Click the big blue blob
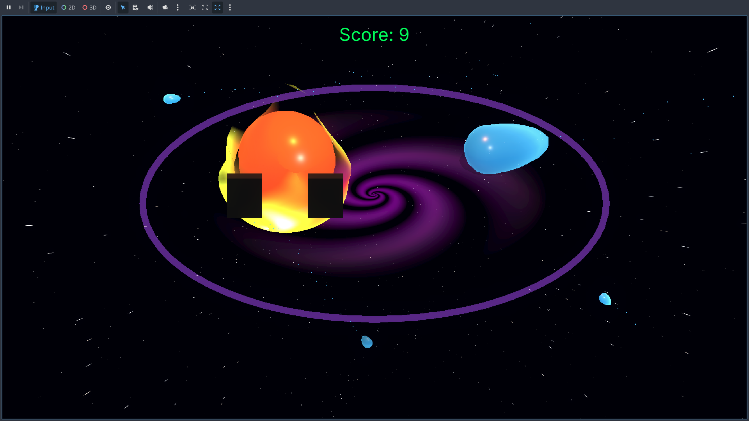 [505, 148]
